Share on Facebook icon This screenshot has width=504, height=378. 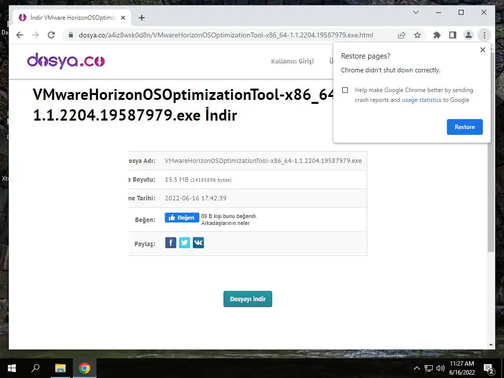click(171, 243)
